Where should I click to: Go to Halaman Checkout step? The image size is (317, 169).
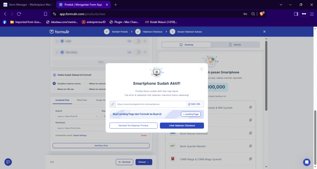coord(149,32)
